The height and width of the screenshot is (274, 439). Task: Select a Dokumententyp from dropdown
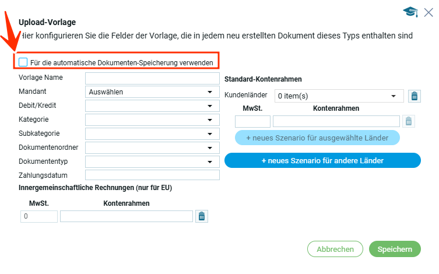pyautogui.click(x=152, y=161)
